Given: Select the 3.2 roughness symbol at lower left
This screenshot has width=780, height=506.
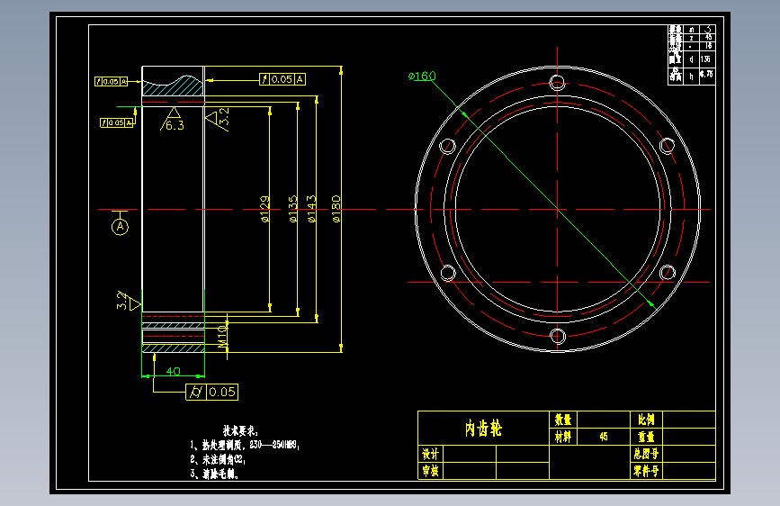Looking at the screenshot, I should [x=128, y=301].
